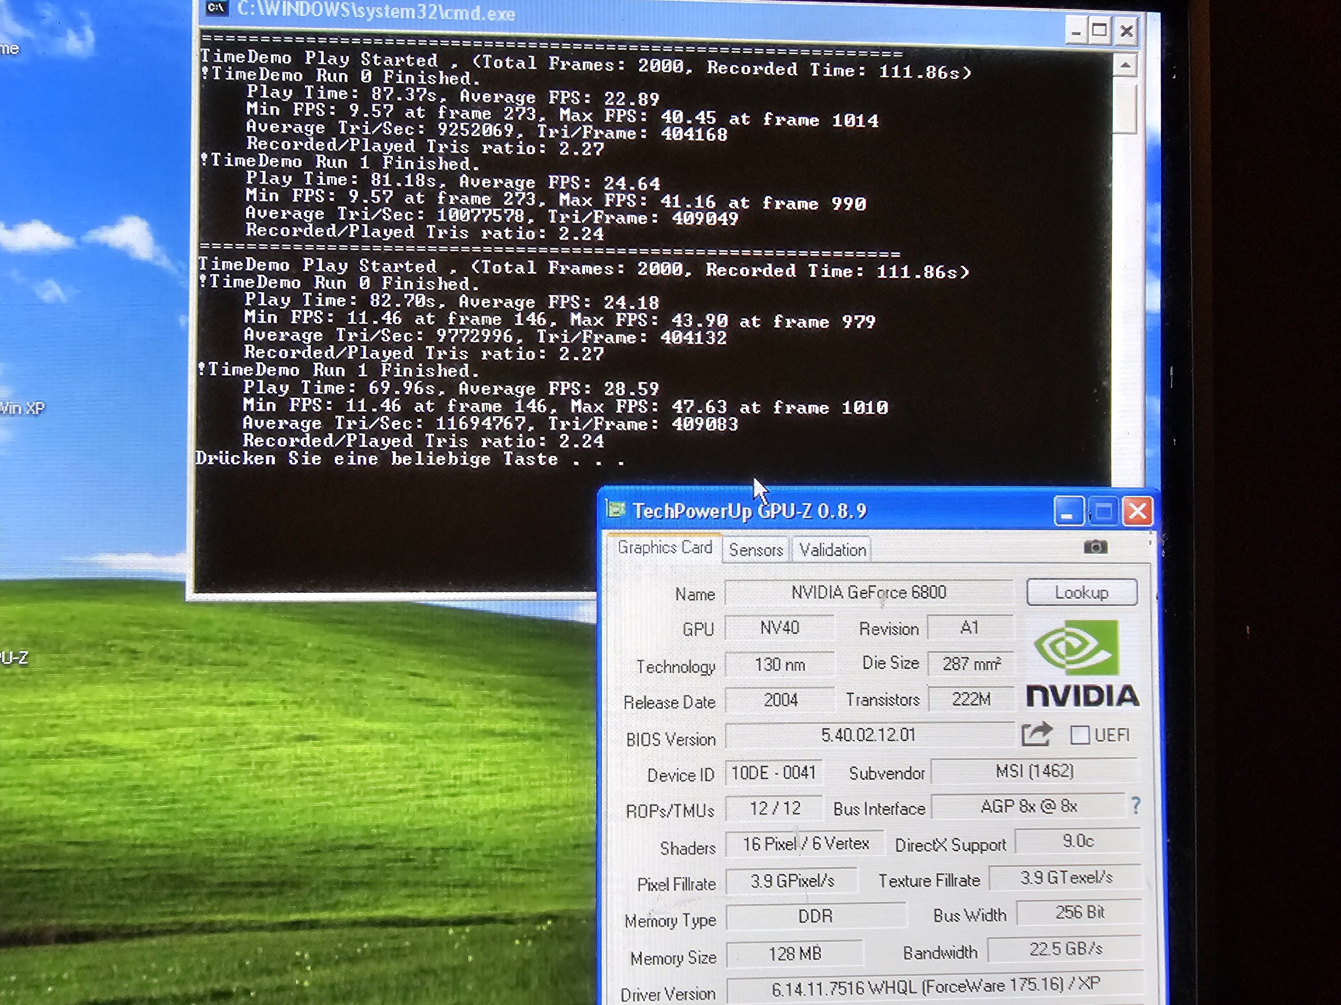Open the Validation tab
The height and width of the screenshot is (1005, 1341).
(x=832, y=550)
